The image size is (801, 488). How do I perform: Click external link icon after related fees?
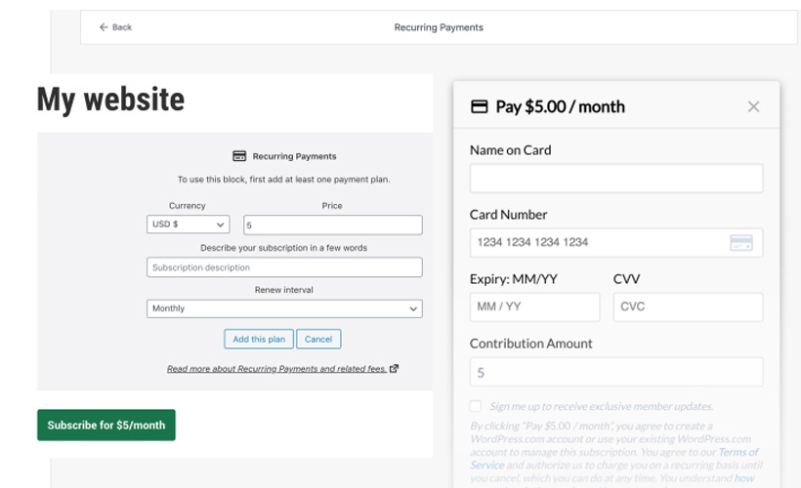pos(395,369)
